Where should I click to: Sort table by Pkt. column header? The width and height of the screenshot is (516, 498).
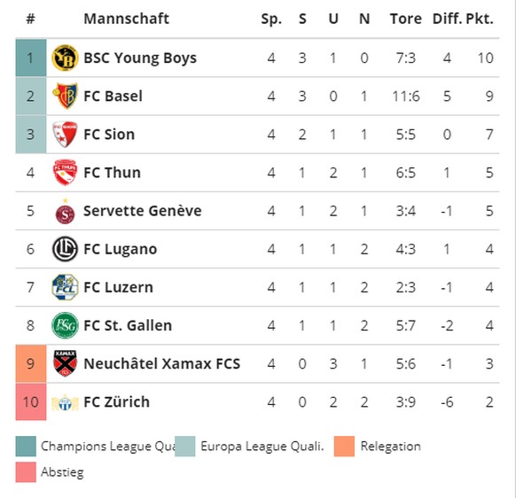click(480, 19)
